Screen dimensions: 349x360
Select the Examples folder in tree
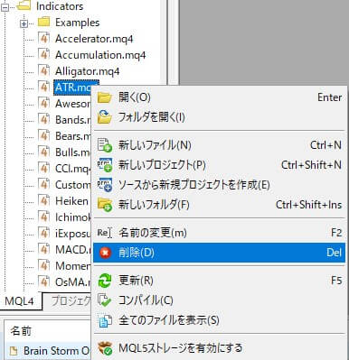(x=77, y=23)
